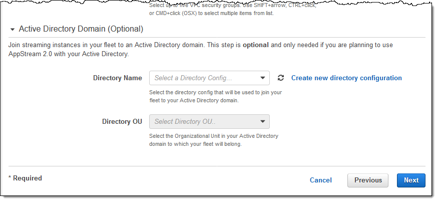Open the Directory Name dropdown
Screen dimensions: 437x201
(209, 78)
